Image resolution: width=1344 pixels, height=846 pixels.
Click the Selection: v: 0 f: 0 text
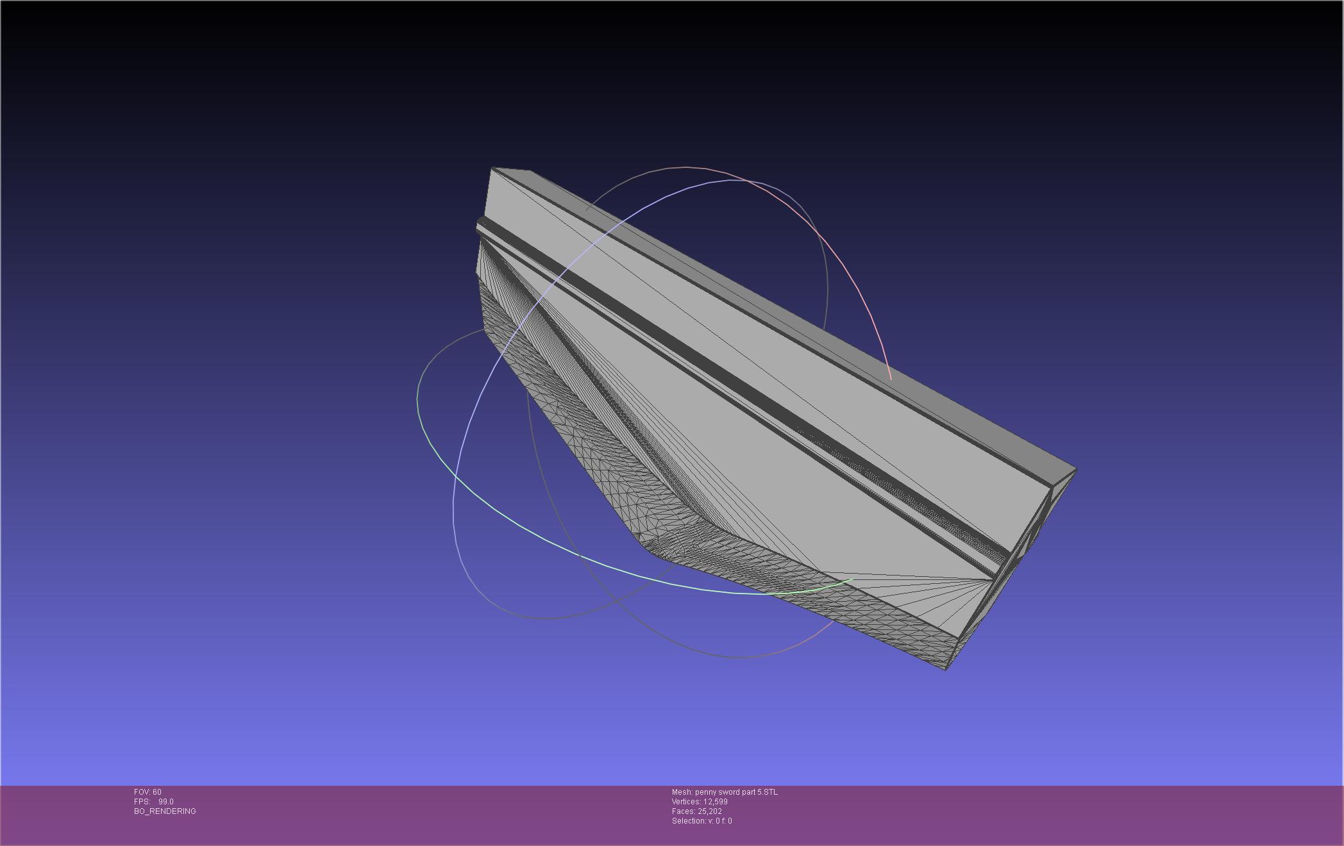(701, 821)
